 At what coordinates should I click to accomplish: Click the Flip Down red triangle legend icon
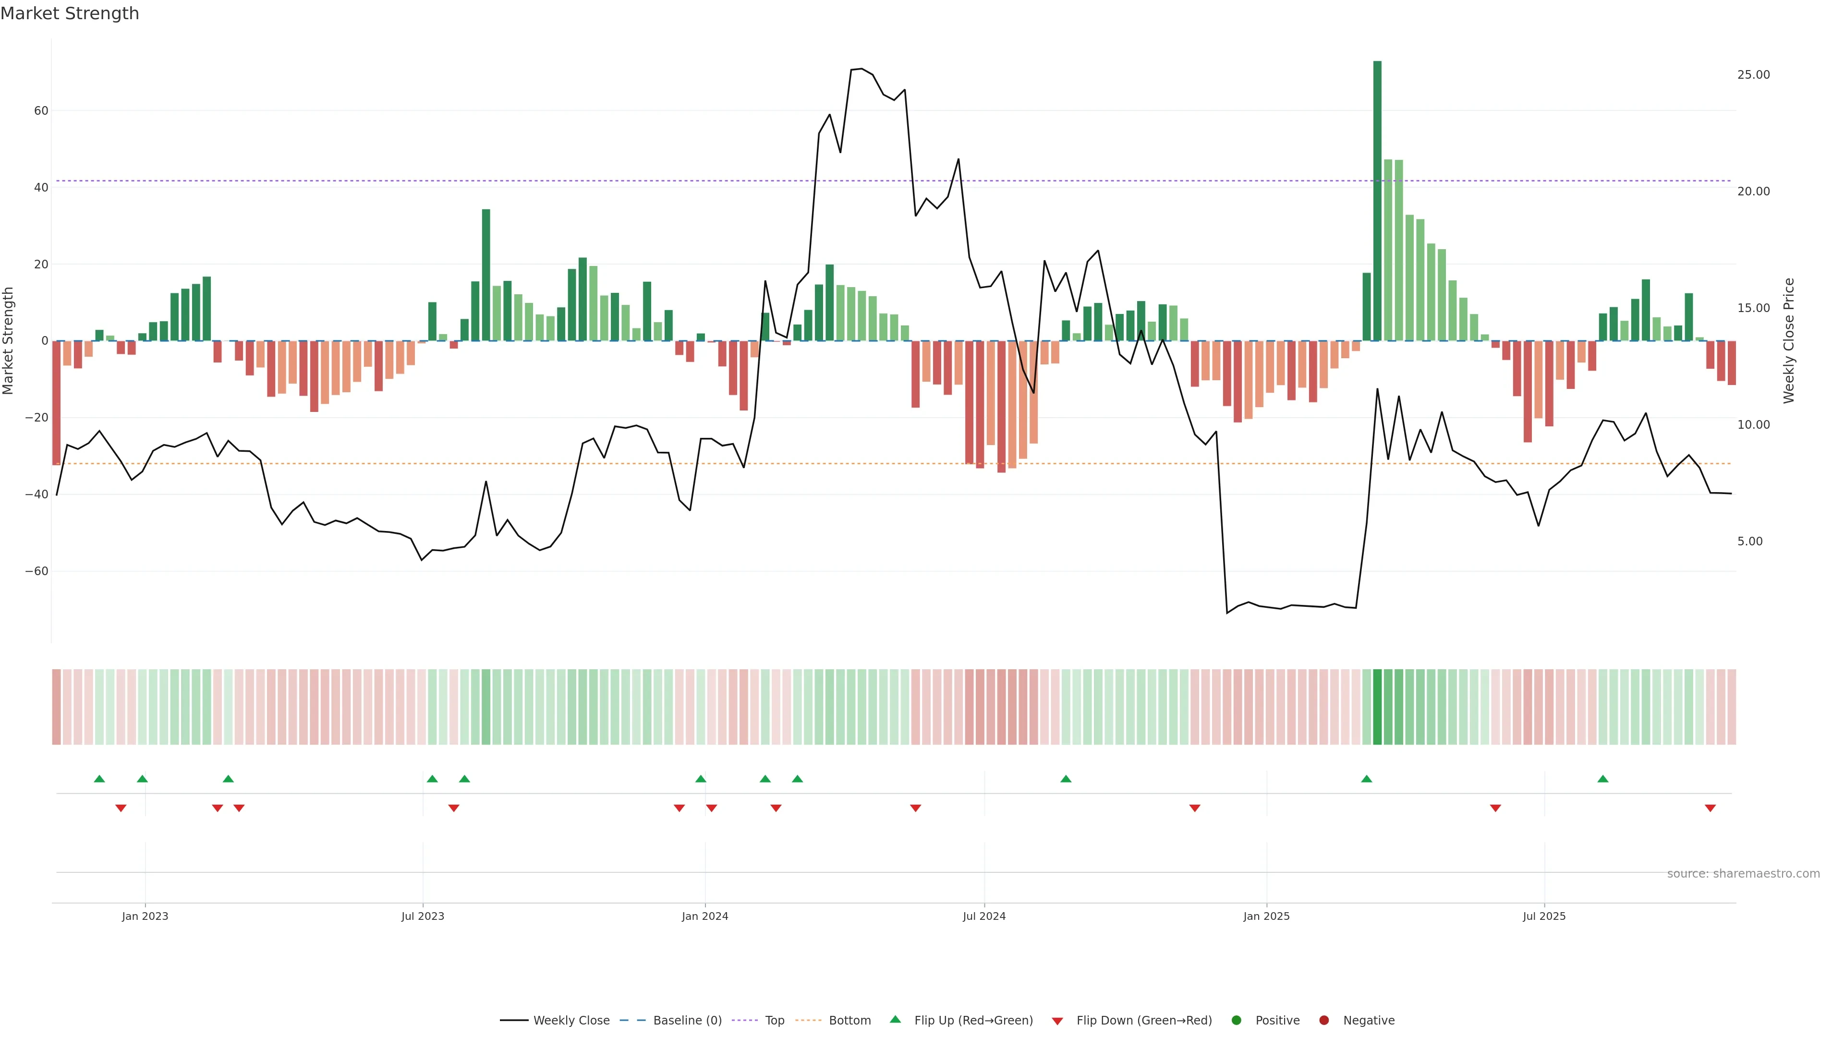pyautogui.click(x=1057, y=1021)
